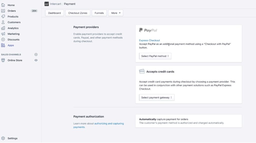The width and height of the screenshot is (256, 143).
Task: Open Analytics bar chart icon
Action: point(3,28)
